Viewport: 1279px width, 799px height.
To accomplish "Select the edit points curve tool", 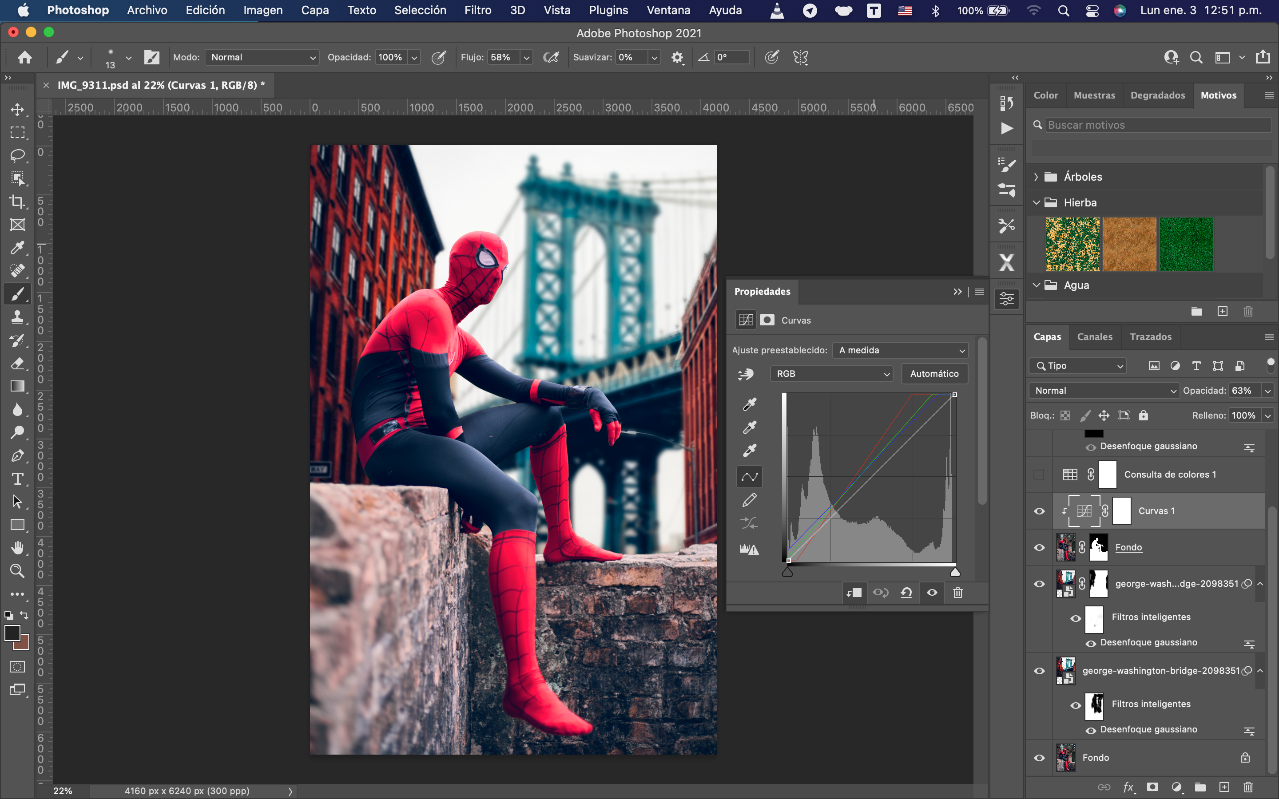I will (x=750, y=477).
